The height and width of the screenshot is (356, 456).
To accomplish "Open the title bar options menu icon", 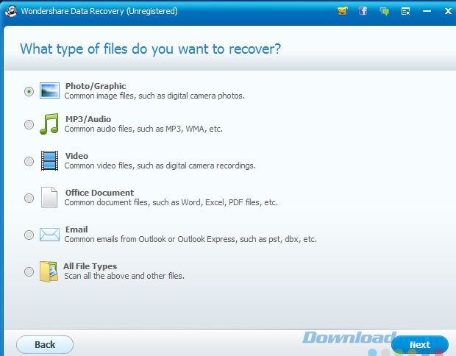I will (x=405, y=11).
